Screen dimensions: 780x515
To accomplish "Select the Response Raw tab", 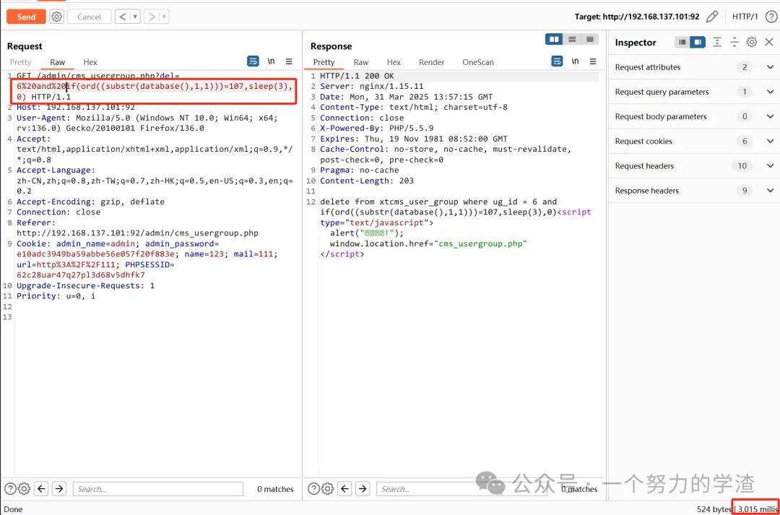I will click(x=360, y=62).
